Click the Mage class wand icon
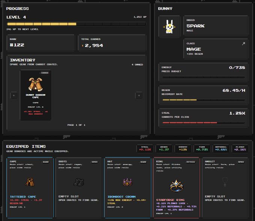 (243, 44)
